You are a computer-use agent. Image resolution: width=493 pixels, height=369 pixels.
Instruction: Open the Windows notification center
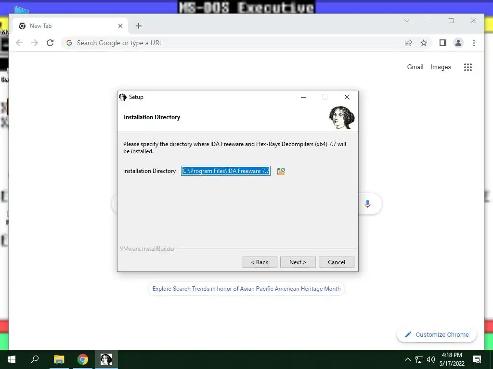click(x=477, y=359)
